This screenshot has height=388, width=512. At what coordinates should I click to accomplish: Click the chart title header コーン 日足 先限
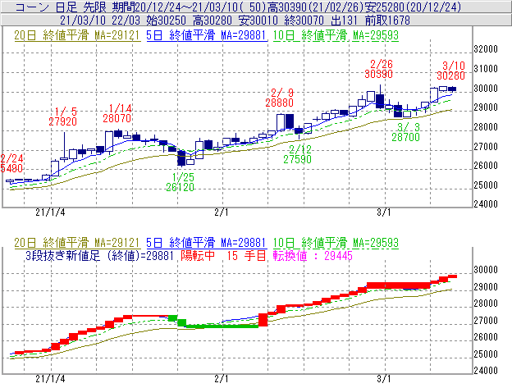tap(62, 7)
